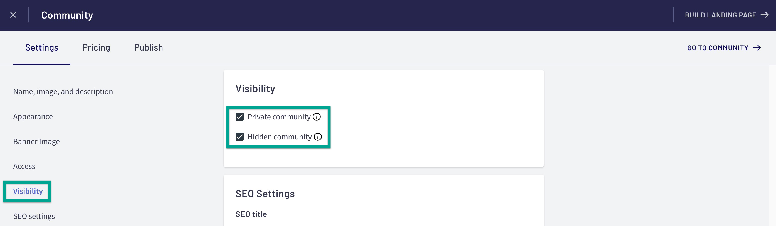The width and height of the screenshot is (776, 226).
Task: Uncheck the Private community checkbox
Action: (239, 117)
